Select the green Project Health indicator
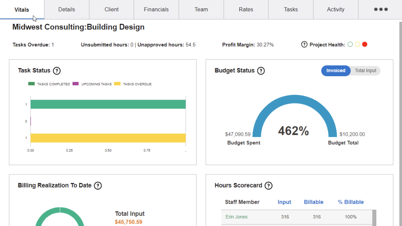Image resolution: width=402 pixels, height=226 pixels. pyautogui.click(x=350, y=45)
